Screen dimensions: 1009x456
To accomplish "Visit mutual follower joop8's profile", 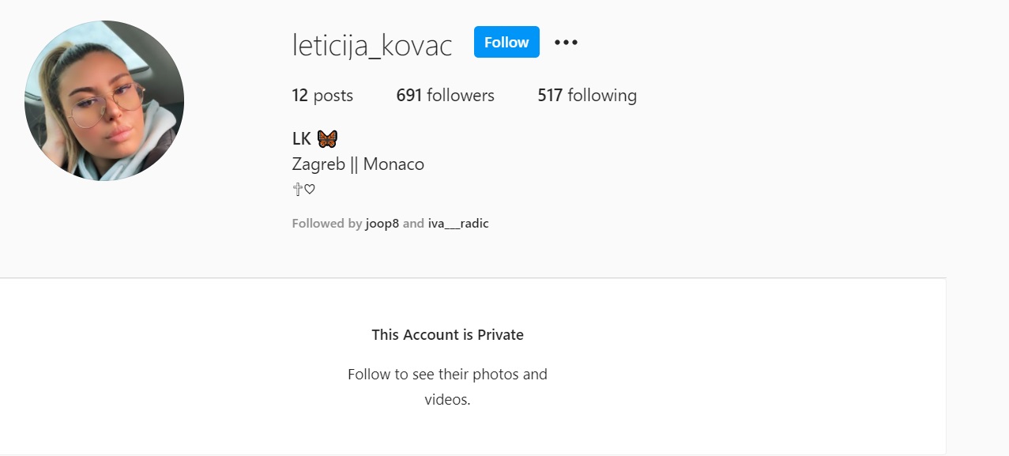I will tap(382, 224).
